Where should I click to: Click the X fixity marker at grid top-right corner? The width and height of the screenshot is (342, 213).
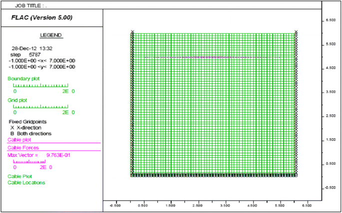pos(296,32)
